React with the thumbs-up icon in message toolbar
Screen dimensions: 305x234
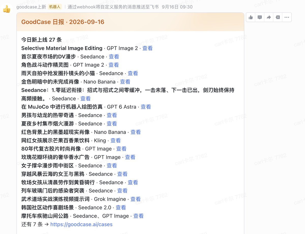click(251, 17)
